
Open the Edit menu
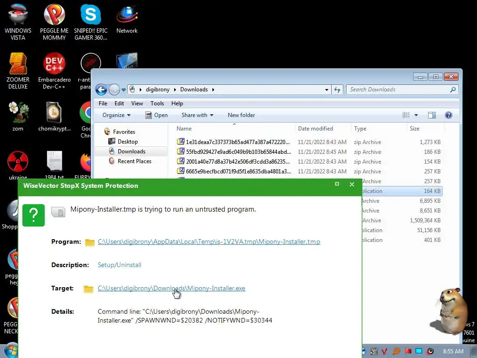tap(119, 103)
